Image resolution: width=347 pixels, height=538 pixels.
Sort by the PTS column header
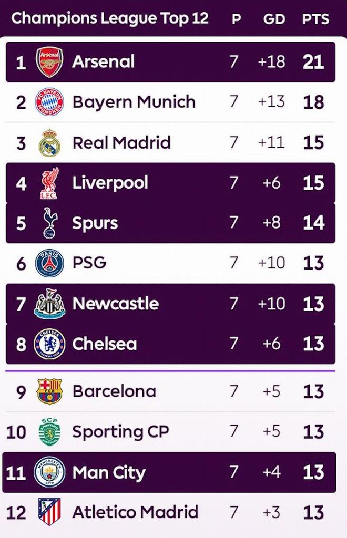[315, 19]
